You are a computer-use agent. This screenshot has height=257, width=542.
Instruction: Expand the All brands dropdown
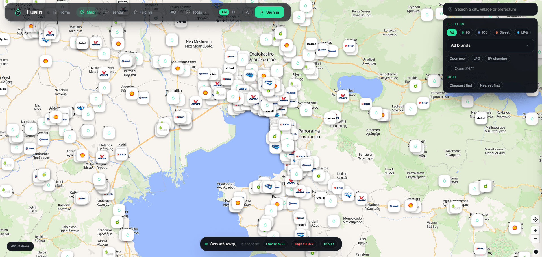pyautogui.click(x=490, y=45)
